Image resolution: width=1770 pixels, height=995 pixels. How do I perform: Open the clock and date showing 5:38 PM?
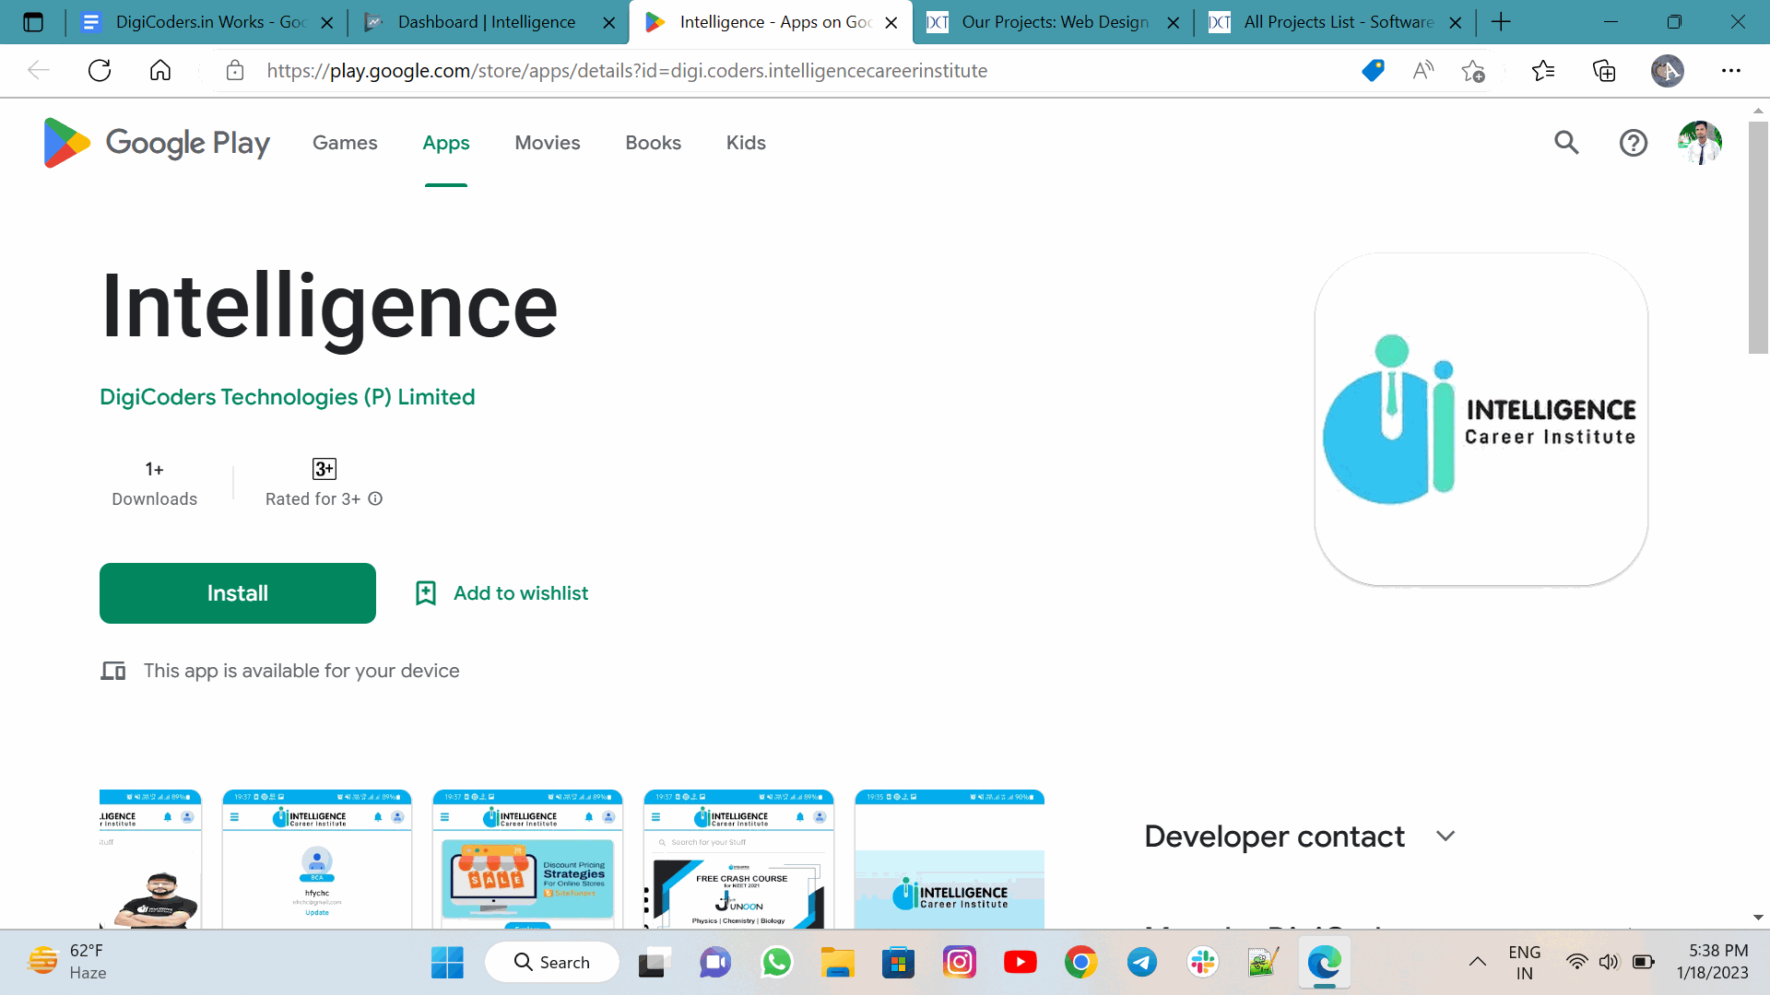[x=1712, y=962]
